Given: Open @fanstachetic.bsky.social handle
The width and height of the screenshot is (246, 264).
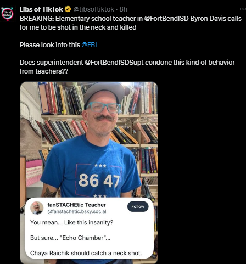Looking at the screenshot, I should point(77,211).
